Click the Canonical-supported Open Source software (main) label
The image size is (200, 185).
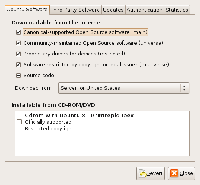(86, 32)
